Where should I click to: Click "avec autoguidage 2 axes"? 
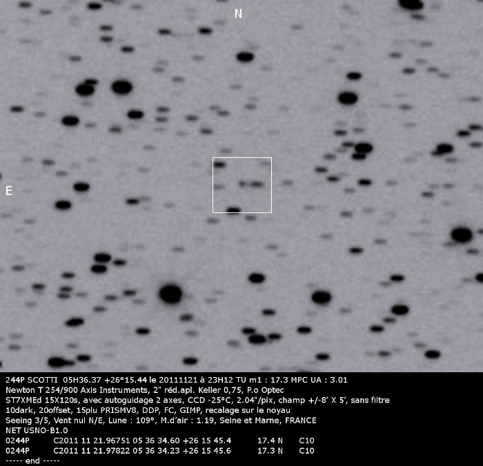point(133,400)
